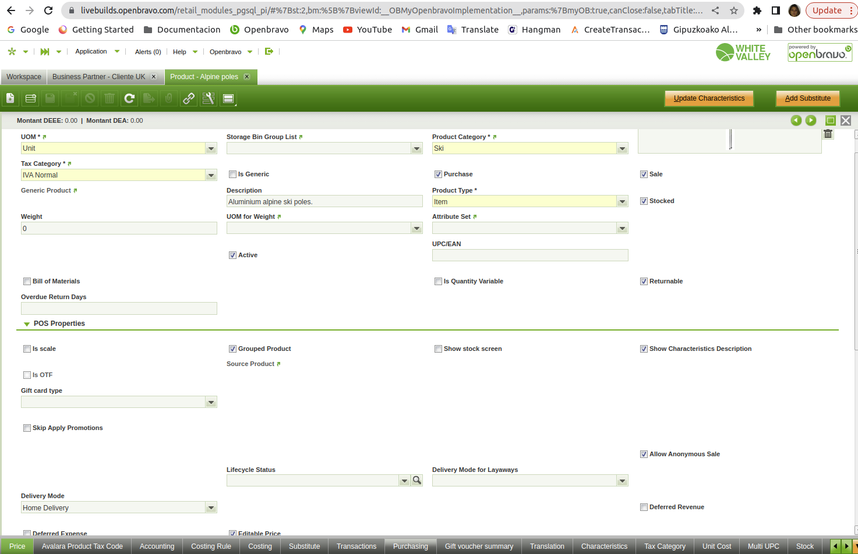Disable the Grouped Product checkbox
Image resolution: width=858 pixels, height=554 pixels.
pyautogui.click(x=232, y=349)
